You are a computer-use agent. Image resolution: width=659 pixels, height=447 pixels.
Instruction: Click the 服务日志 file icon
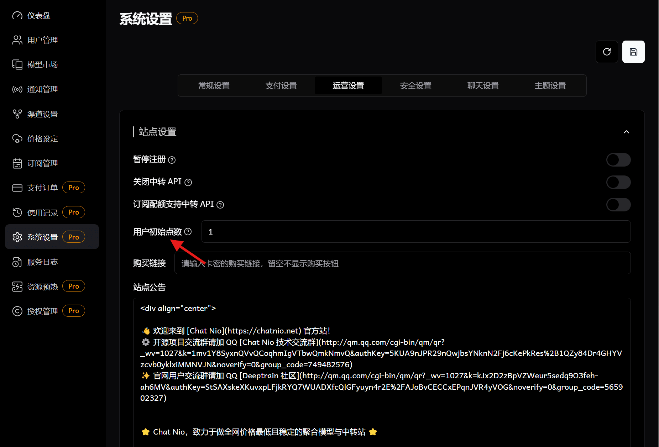pyautogui.click(x=17, y=262)
